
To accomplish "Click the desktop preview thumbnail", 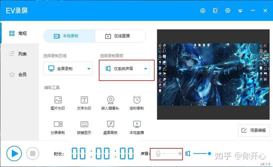I will click(213, 74).
